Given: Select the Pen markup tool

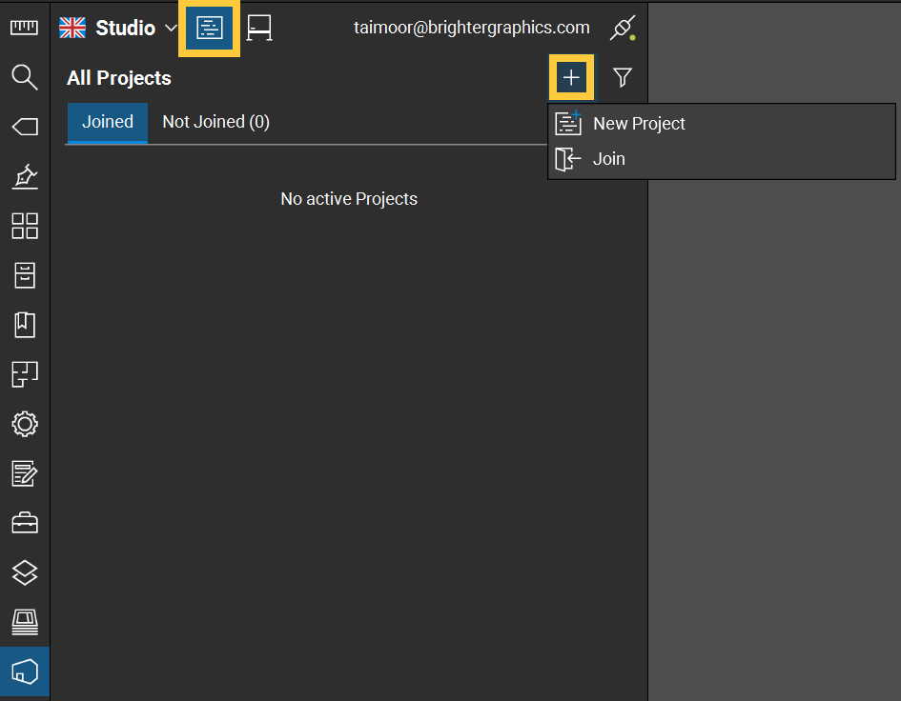Looking at the screenshot, I should coord(24,176).
